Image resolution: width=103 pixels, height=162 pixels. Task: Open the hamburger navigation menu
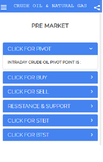(x=4, y=7)
